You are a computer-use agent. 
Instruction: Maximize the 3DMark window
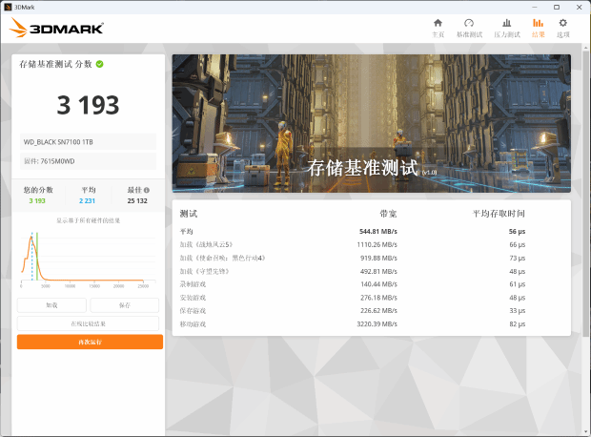(557, 7)
